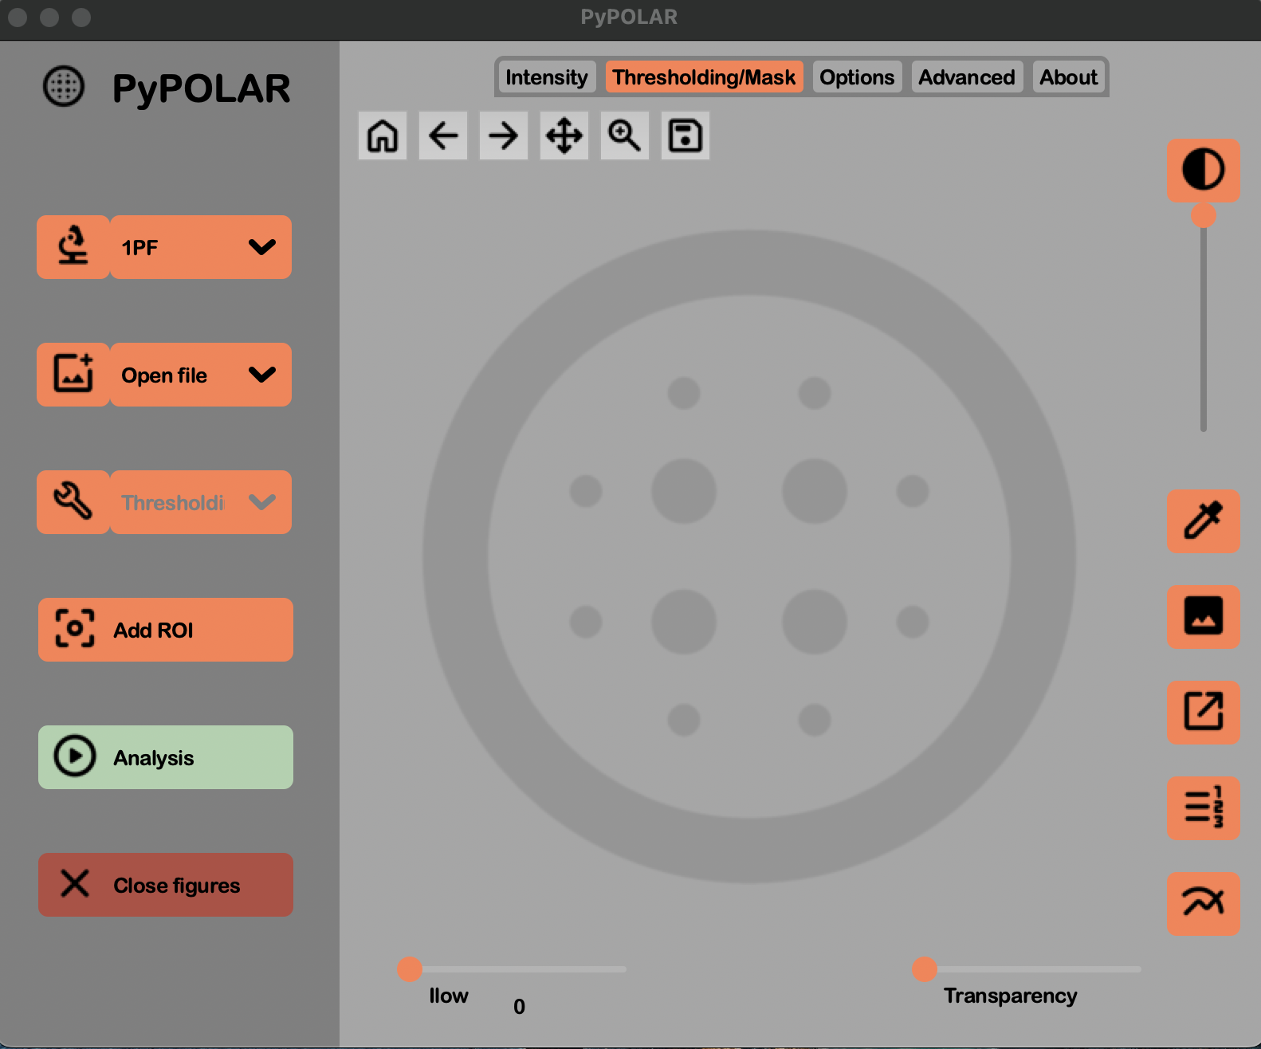Reset view with the Home toolbar icon

coord(383,136)
